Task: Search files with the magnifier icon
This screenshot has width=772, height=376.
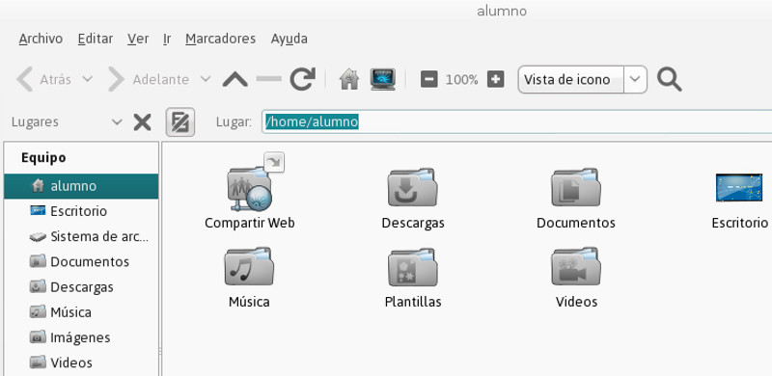Action: [670, 79]
